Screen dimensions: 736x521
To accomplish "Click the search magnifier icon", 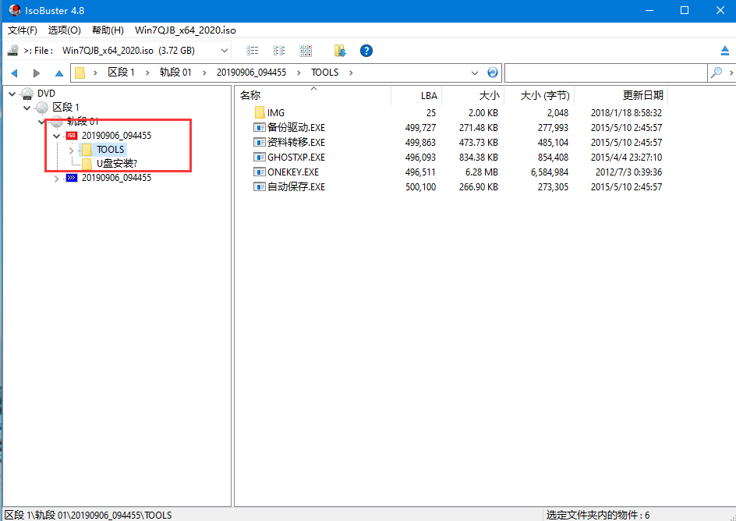I will click(x=716, y=73).
